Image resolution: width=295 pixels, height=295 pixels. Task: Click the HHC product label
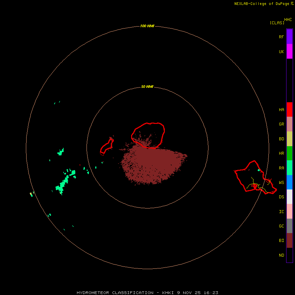288,20
